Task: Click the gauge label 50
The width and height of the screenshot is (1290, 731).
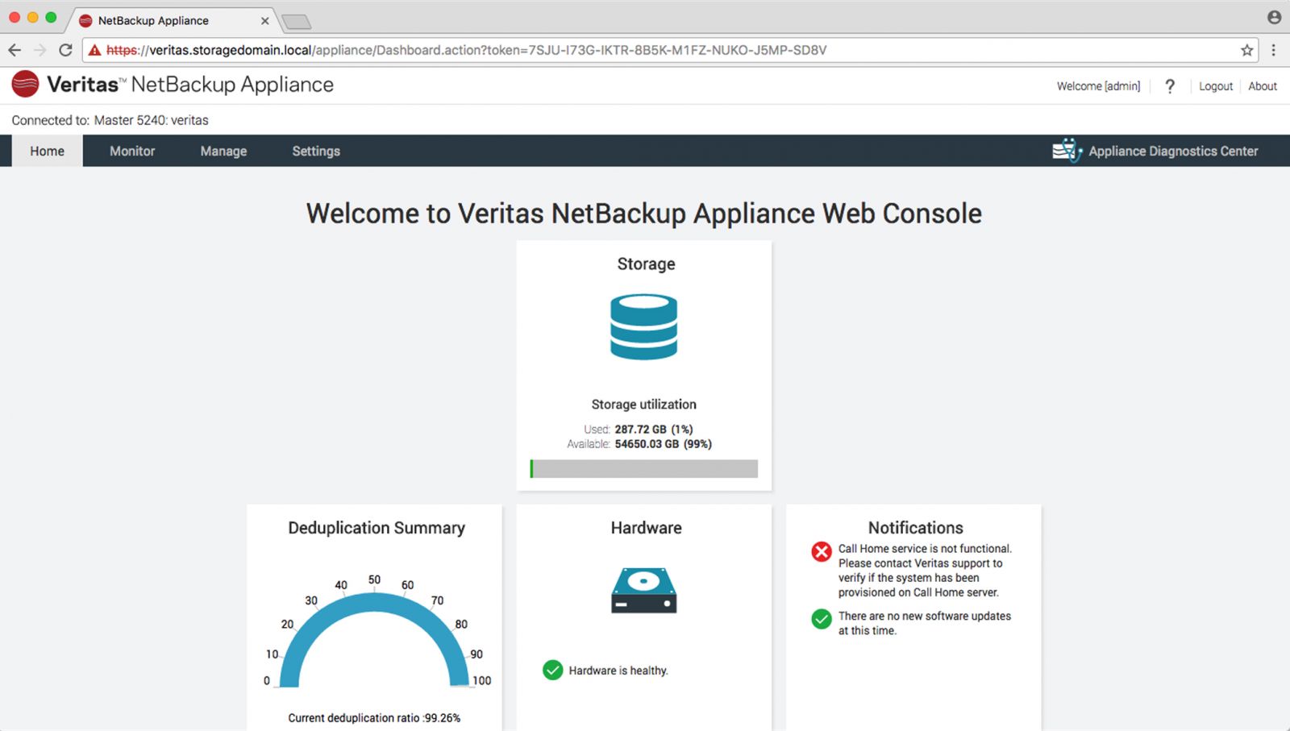Action: click(374, 579)
